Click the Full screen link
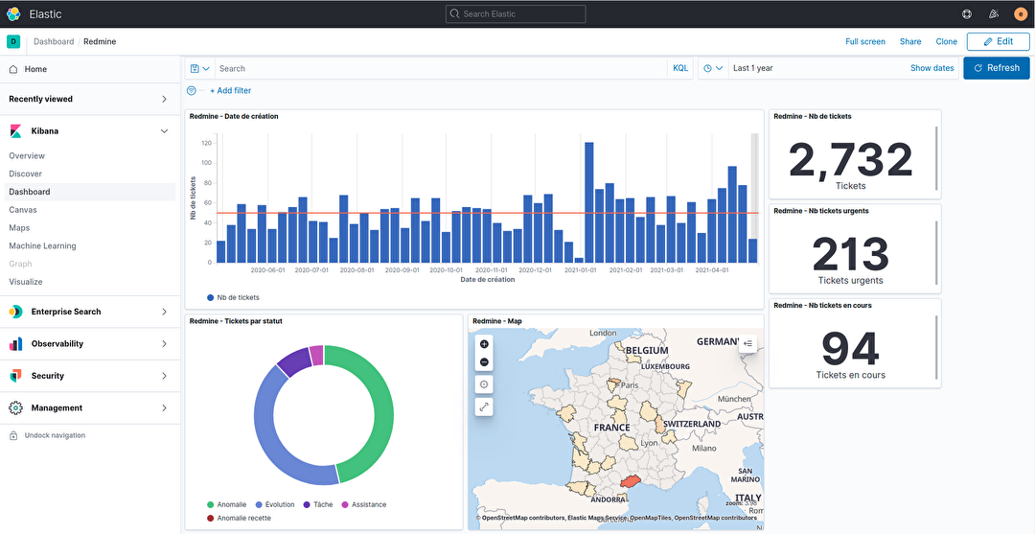Image resolution: width=1035 pixels, height=534 pixels. [865, 41]
